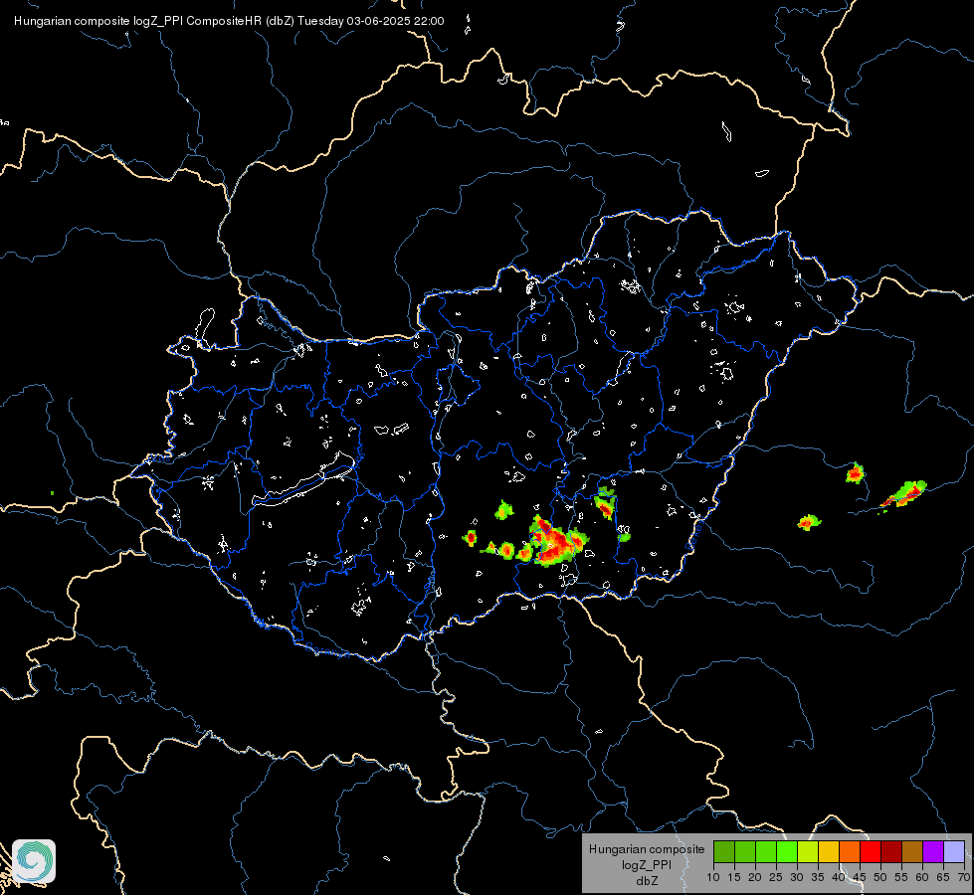Click the dark red 50–55 dBZ swatch
This screenshot has width=974, height=895.
point(891,851)
